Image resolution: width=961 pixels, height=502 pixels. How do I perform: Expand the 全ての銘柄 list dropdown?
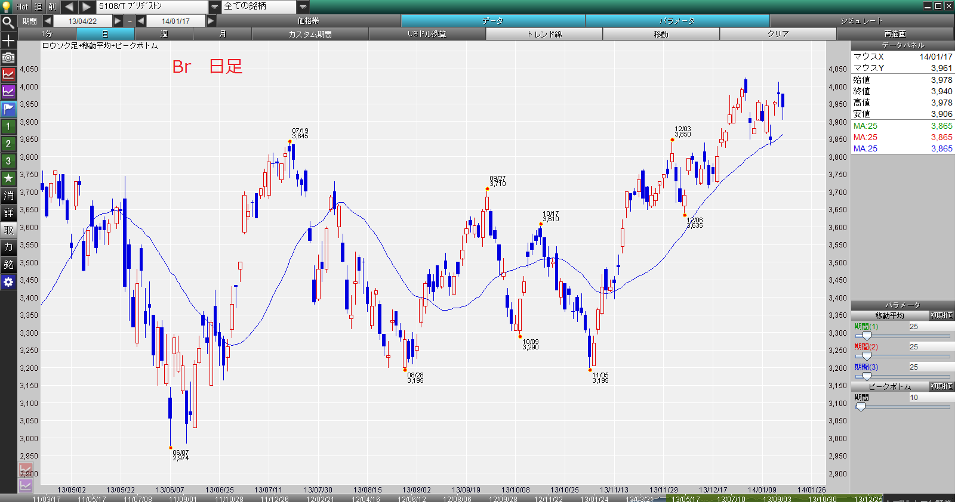coord(303,7)
